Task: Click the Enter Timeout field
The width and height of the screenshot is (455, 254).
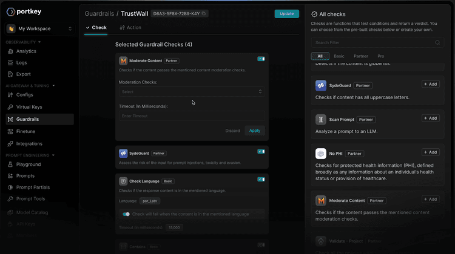Action: [192, 116]
